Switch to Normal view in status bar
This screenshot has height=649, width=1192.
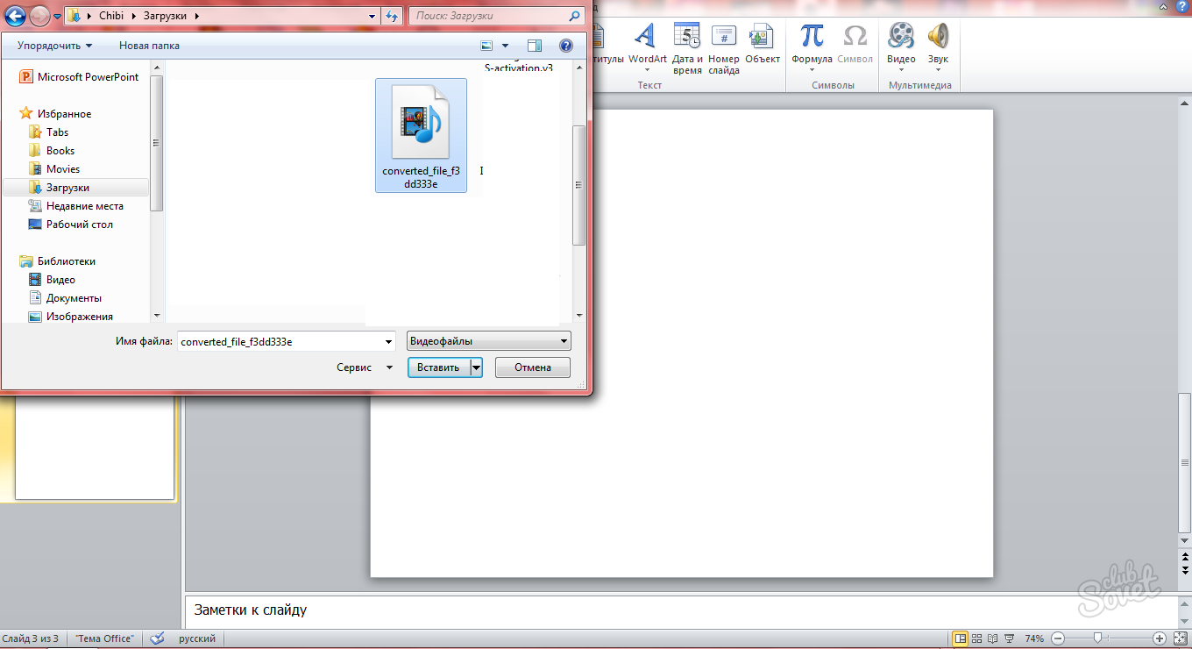coord(961,638)
